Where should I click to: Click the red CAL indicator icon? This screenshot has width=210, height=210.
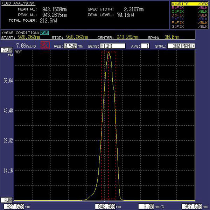45,45
